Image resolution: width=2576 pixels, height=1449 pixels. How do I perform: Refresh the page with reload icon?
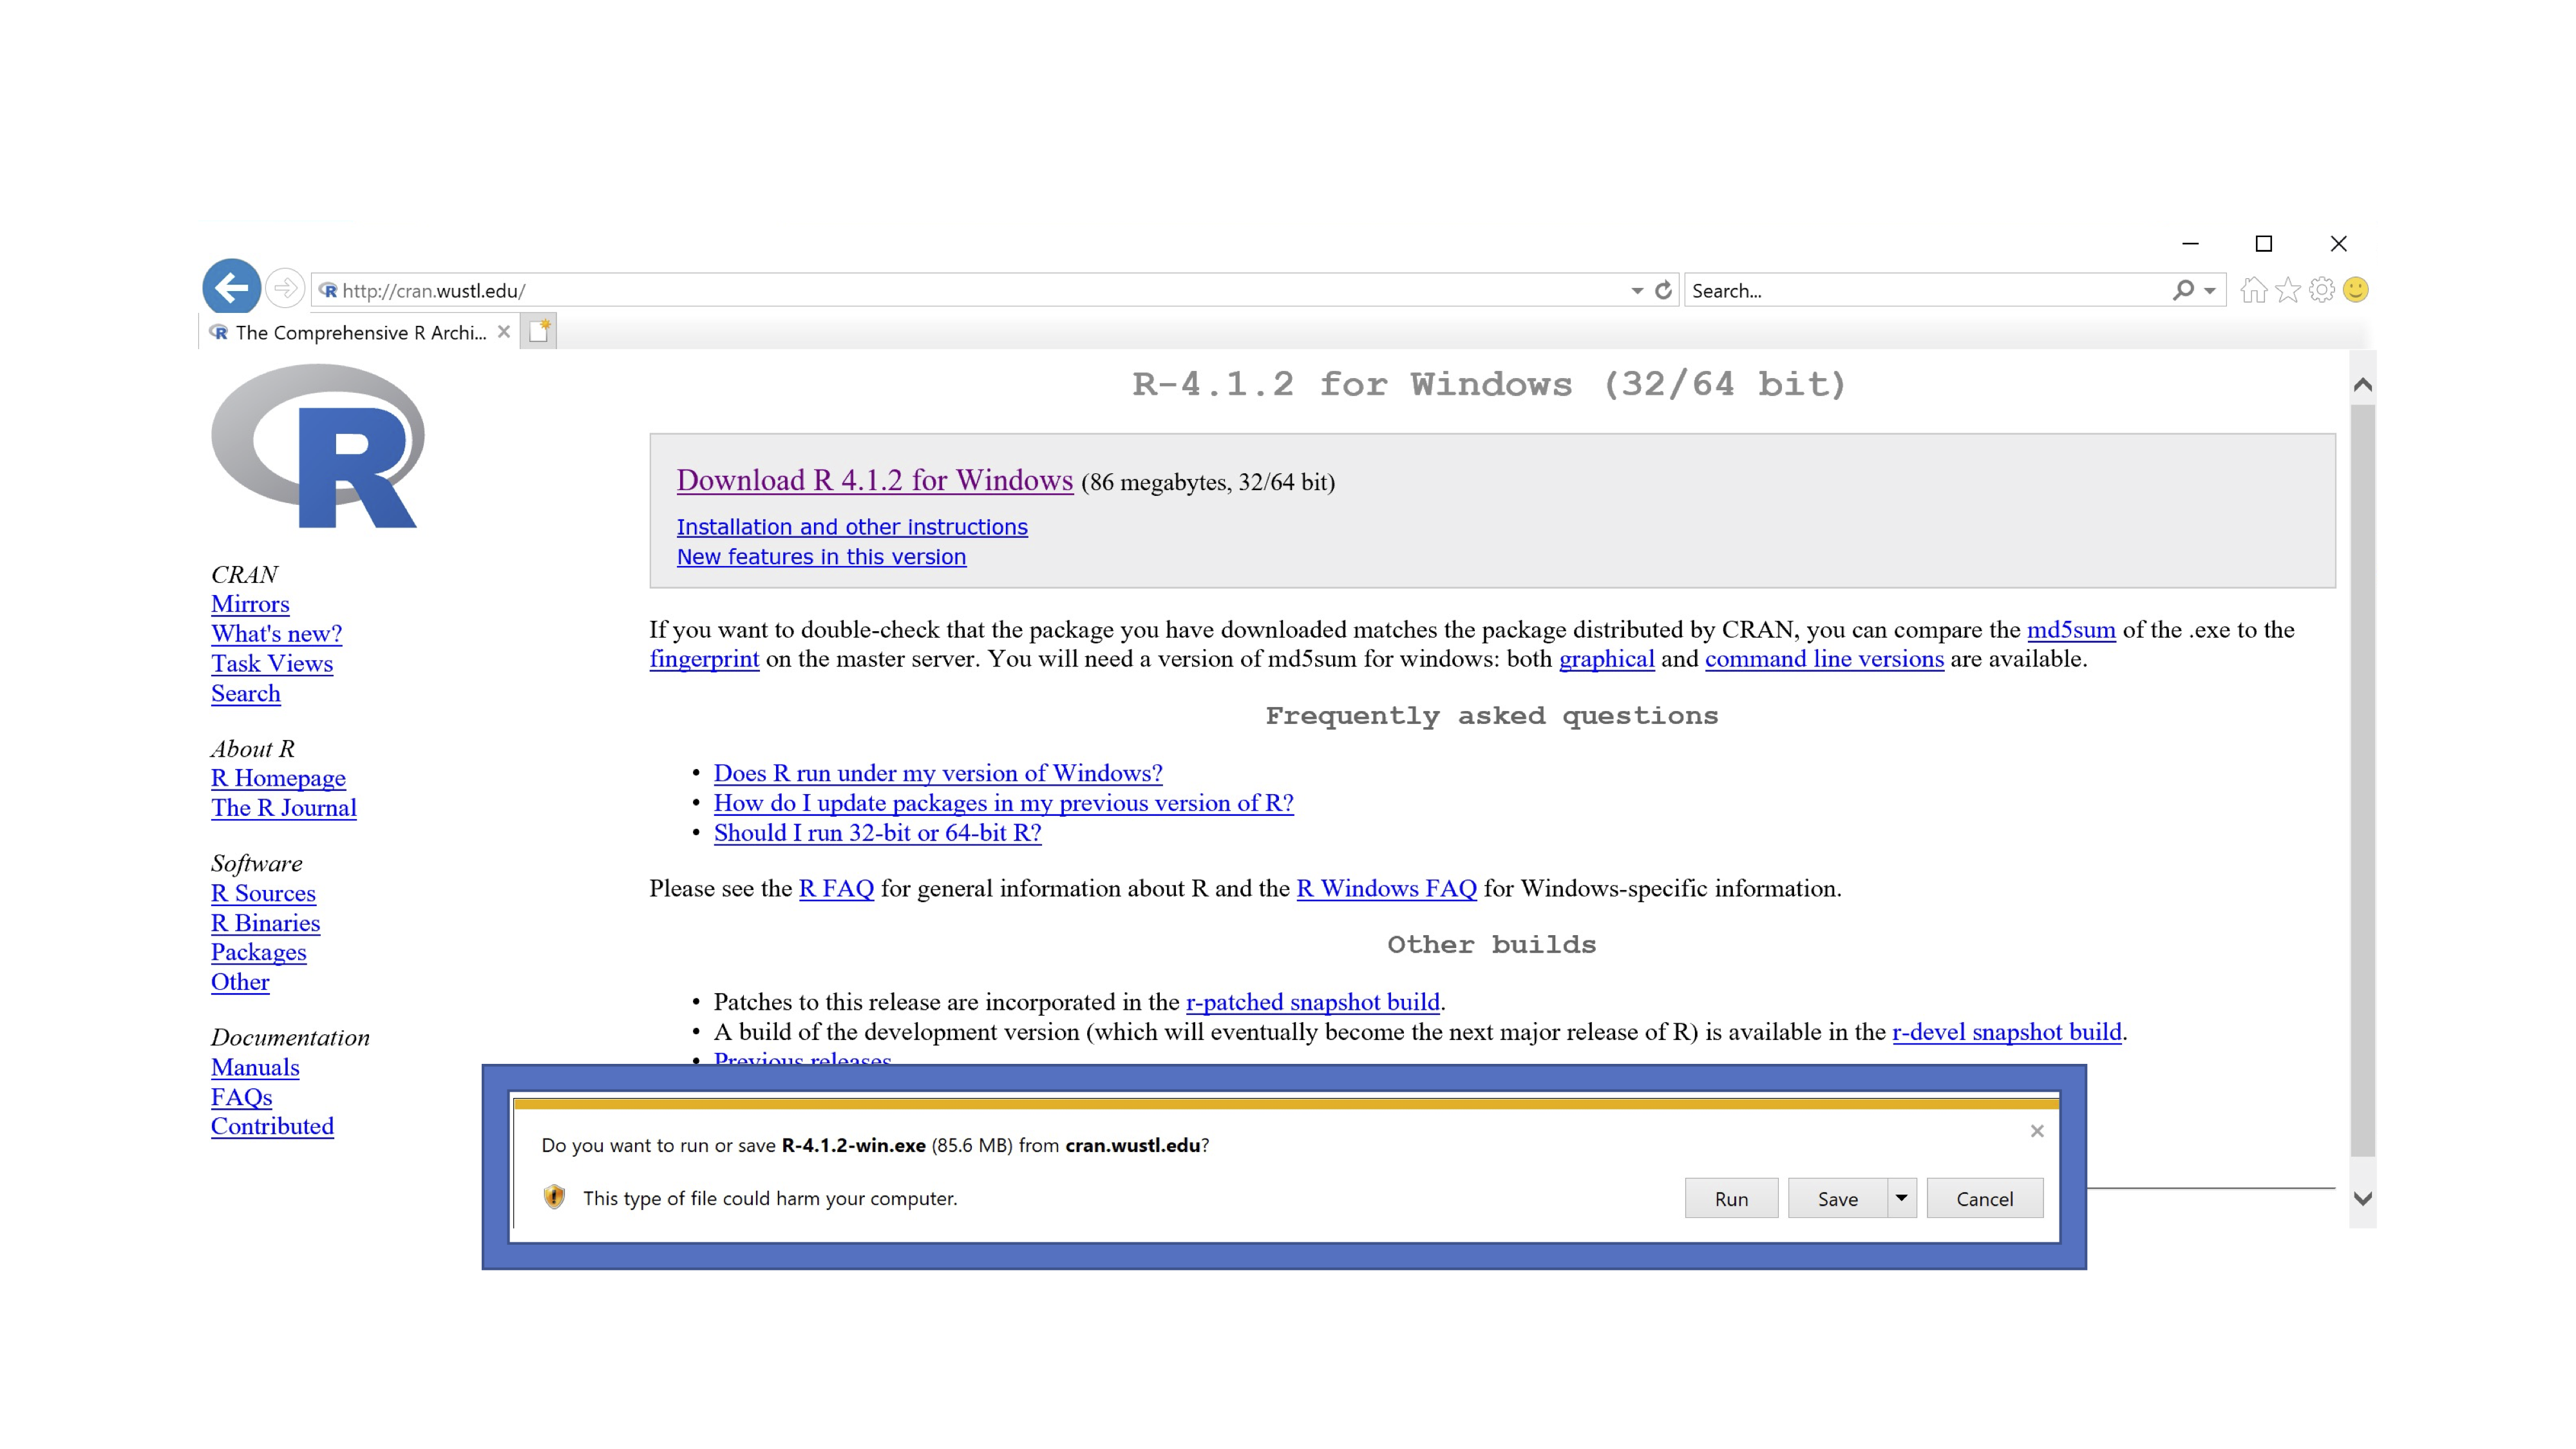click(x=1663, y=290)
